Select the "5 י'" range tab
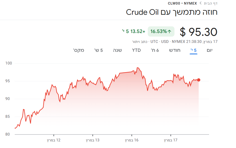The image size is (236, 148). click(194, 50)
